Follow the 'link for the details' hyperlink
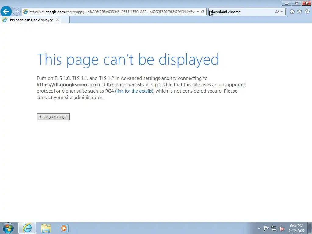The height and width of the screenshot is (234, 312). coord(134,91)
